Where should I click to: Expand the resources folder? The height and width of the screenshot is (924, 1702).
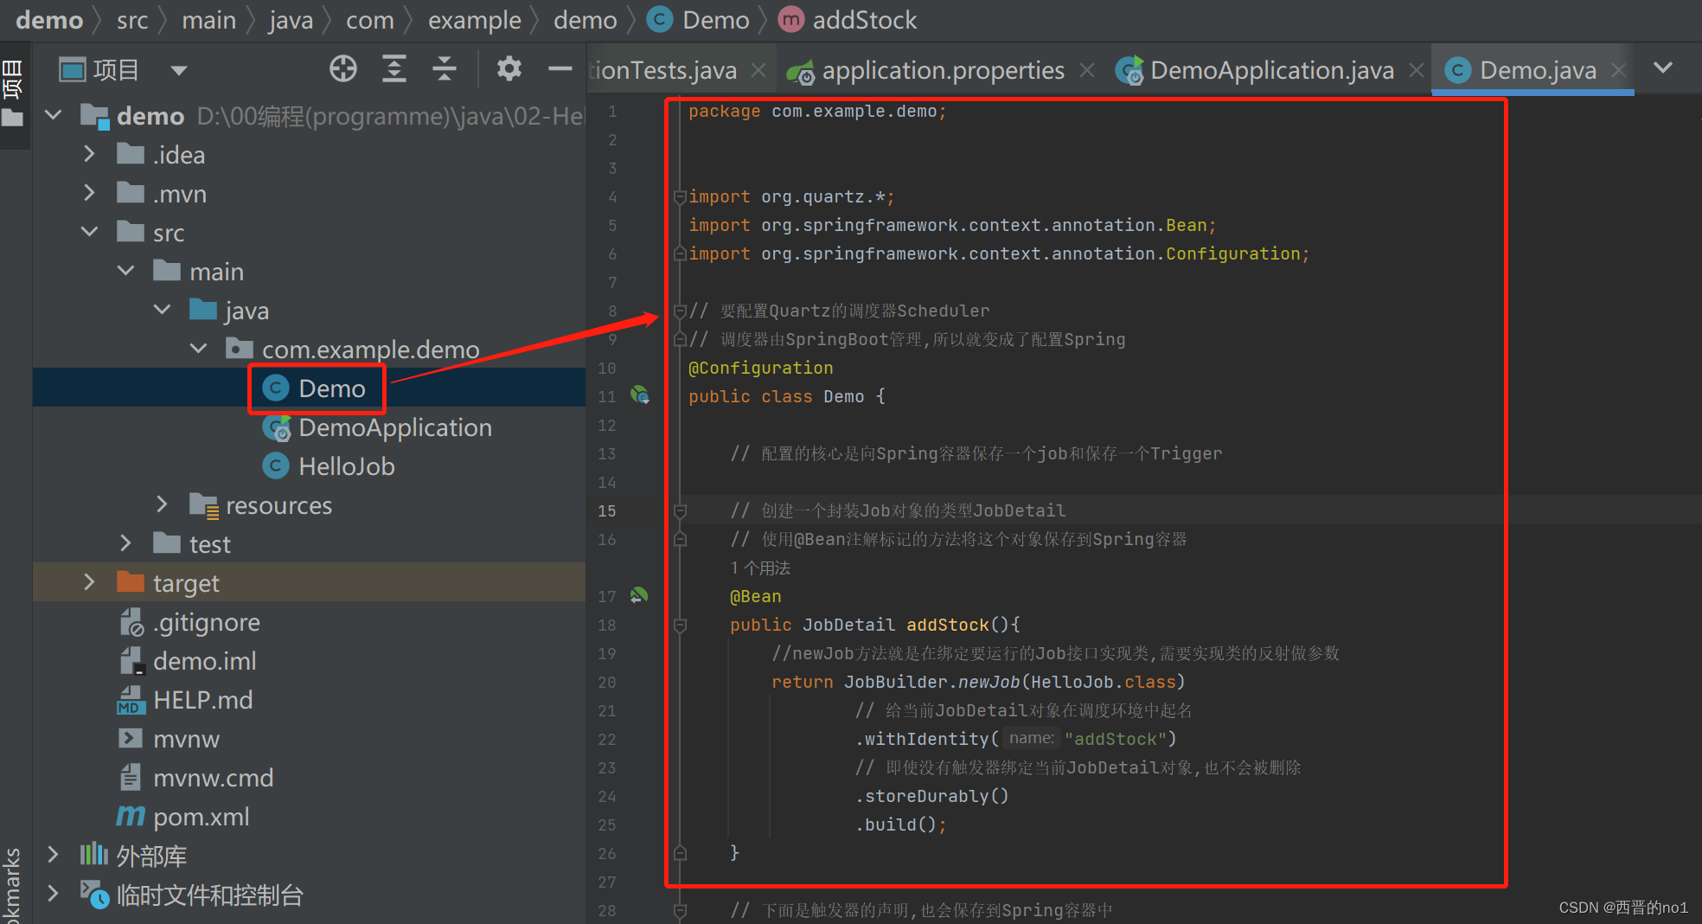tap(162, 504)
